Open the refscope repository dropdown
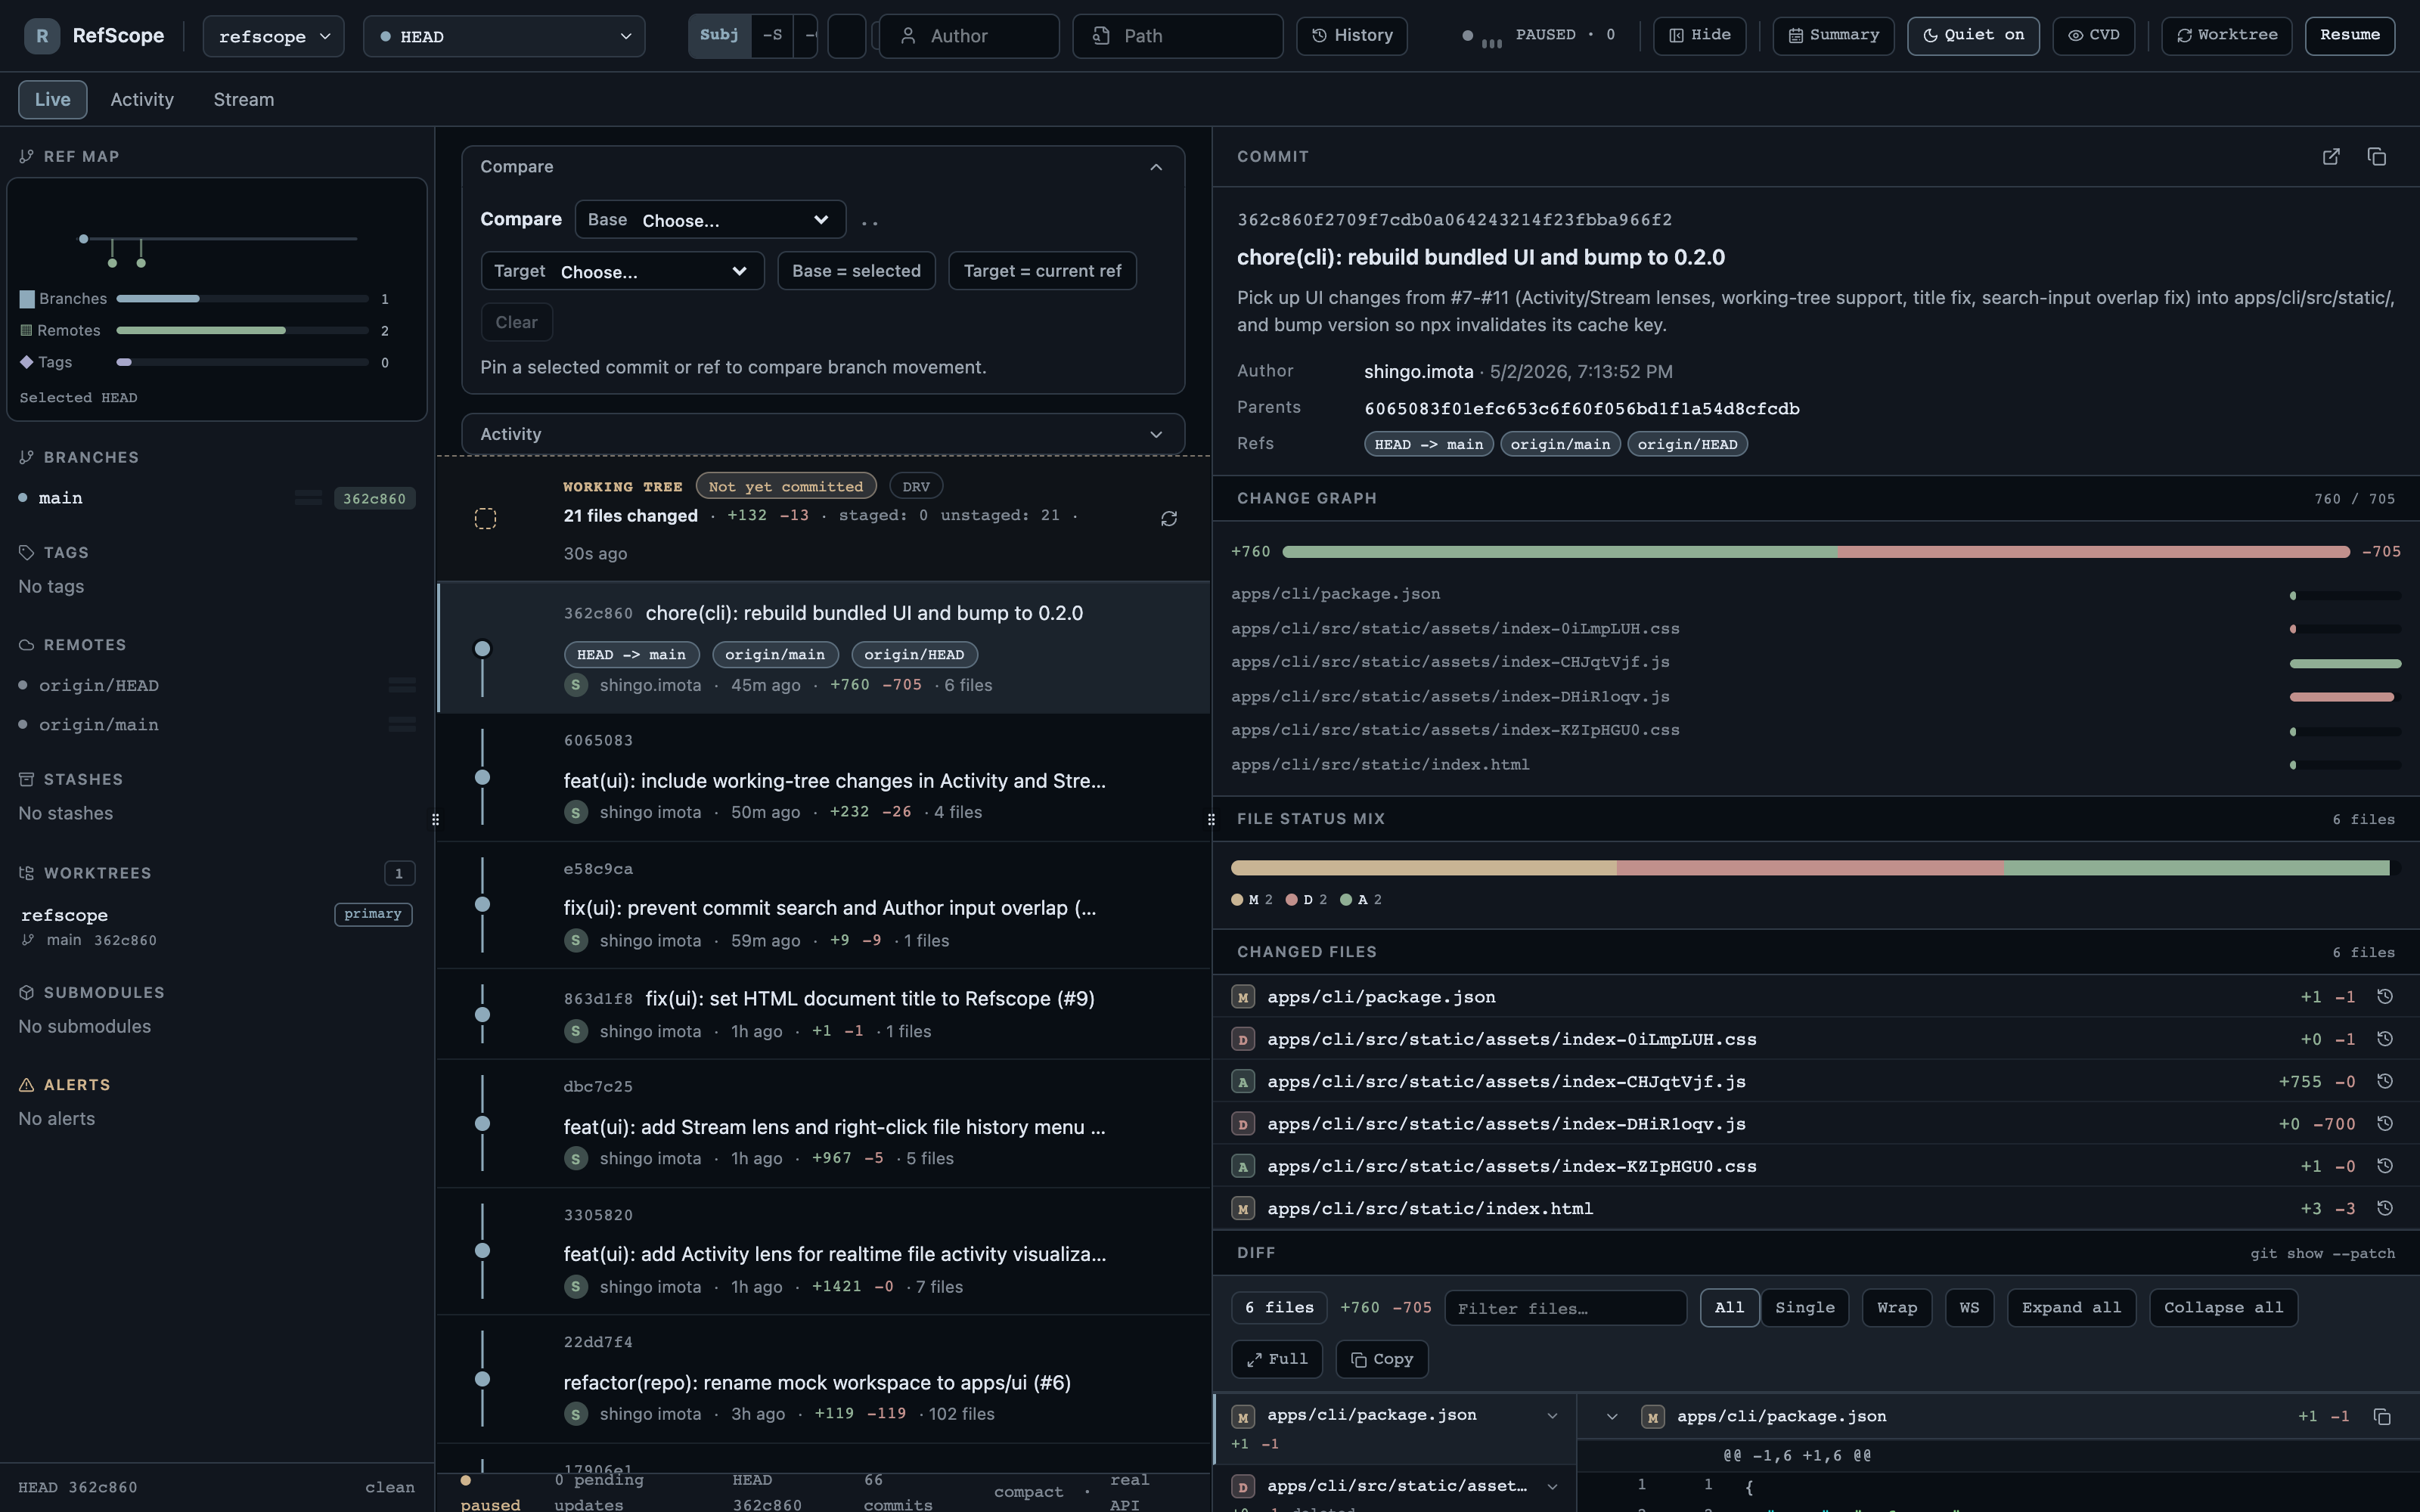 click(x=274, y=36)
